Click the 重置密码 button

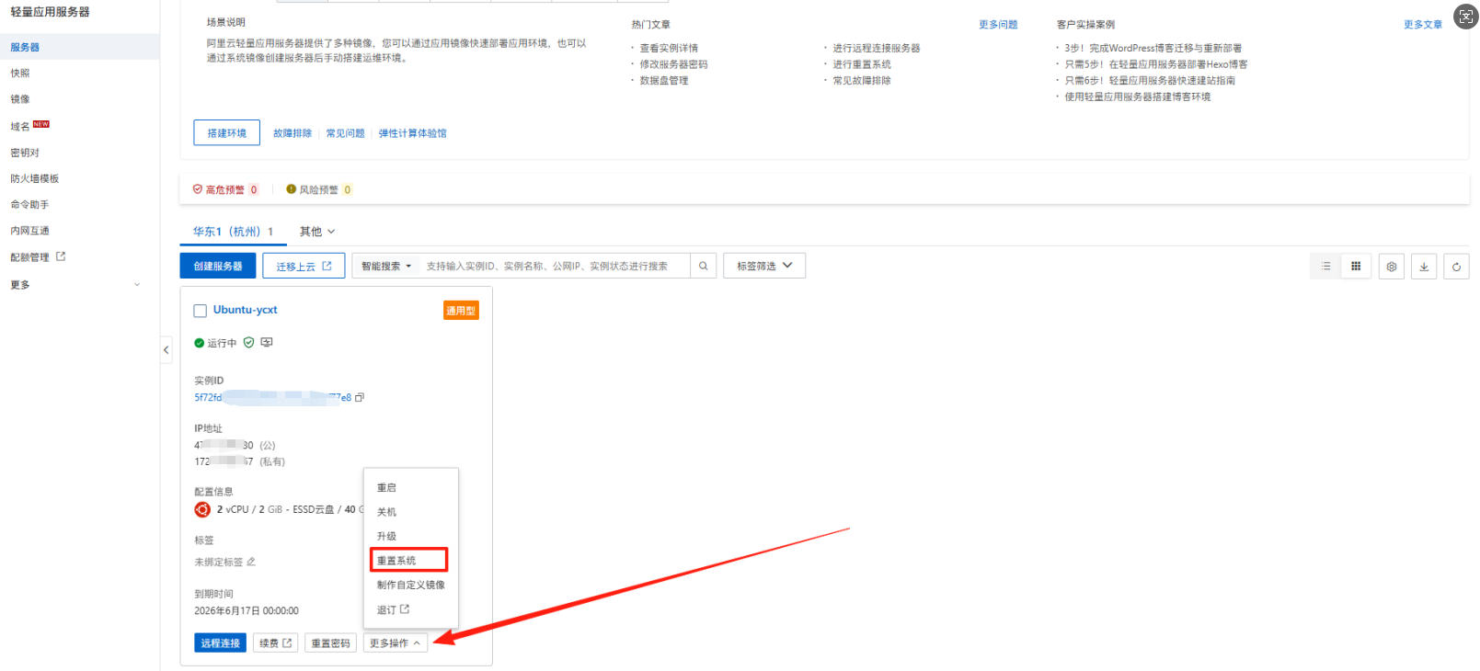(x=330, y=643)
